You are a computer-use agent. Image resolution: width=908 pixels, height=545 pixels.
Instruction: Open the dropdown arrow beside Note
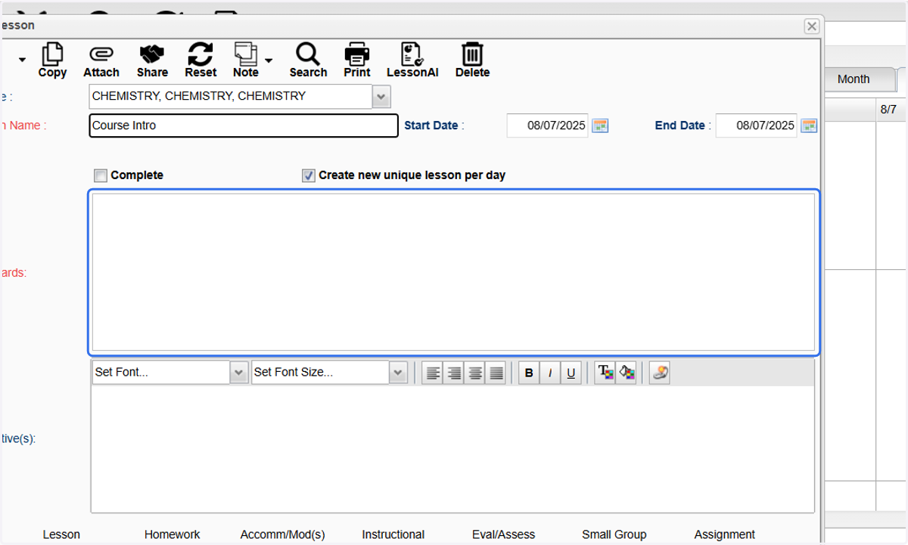pos(269,60)
